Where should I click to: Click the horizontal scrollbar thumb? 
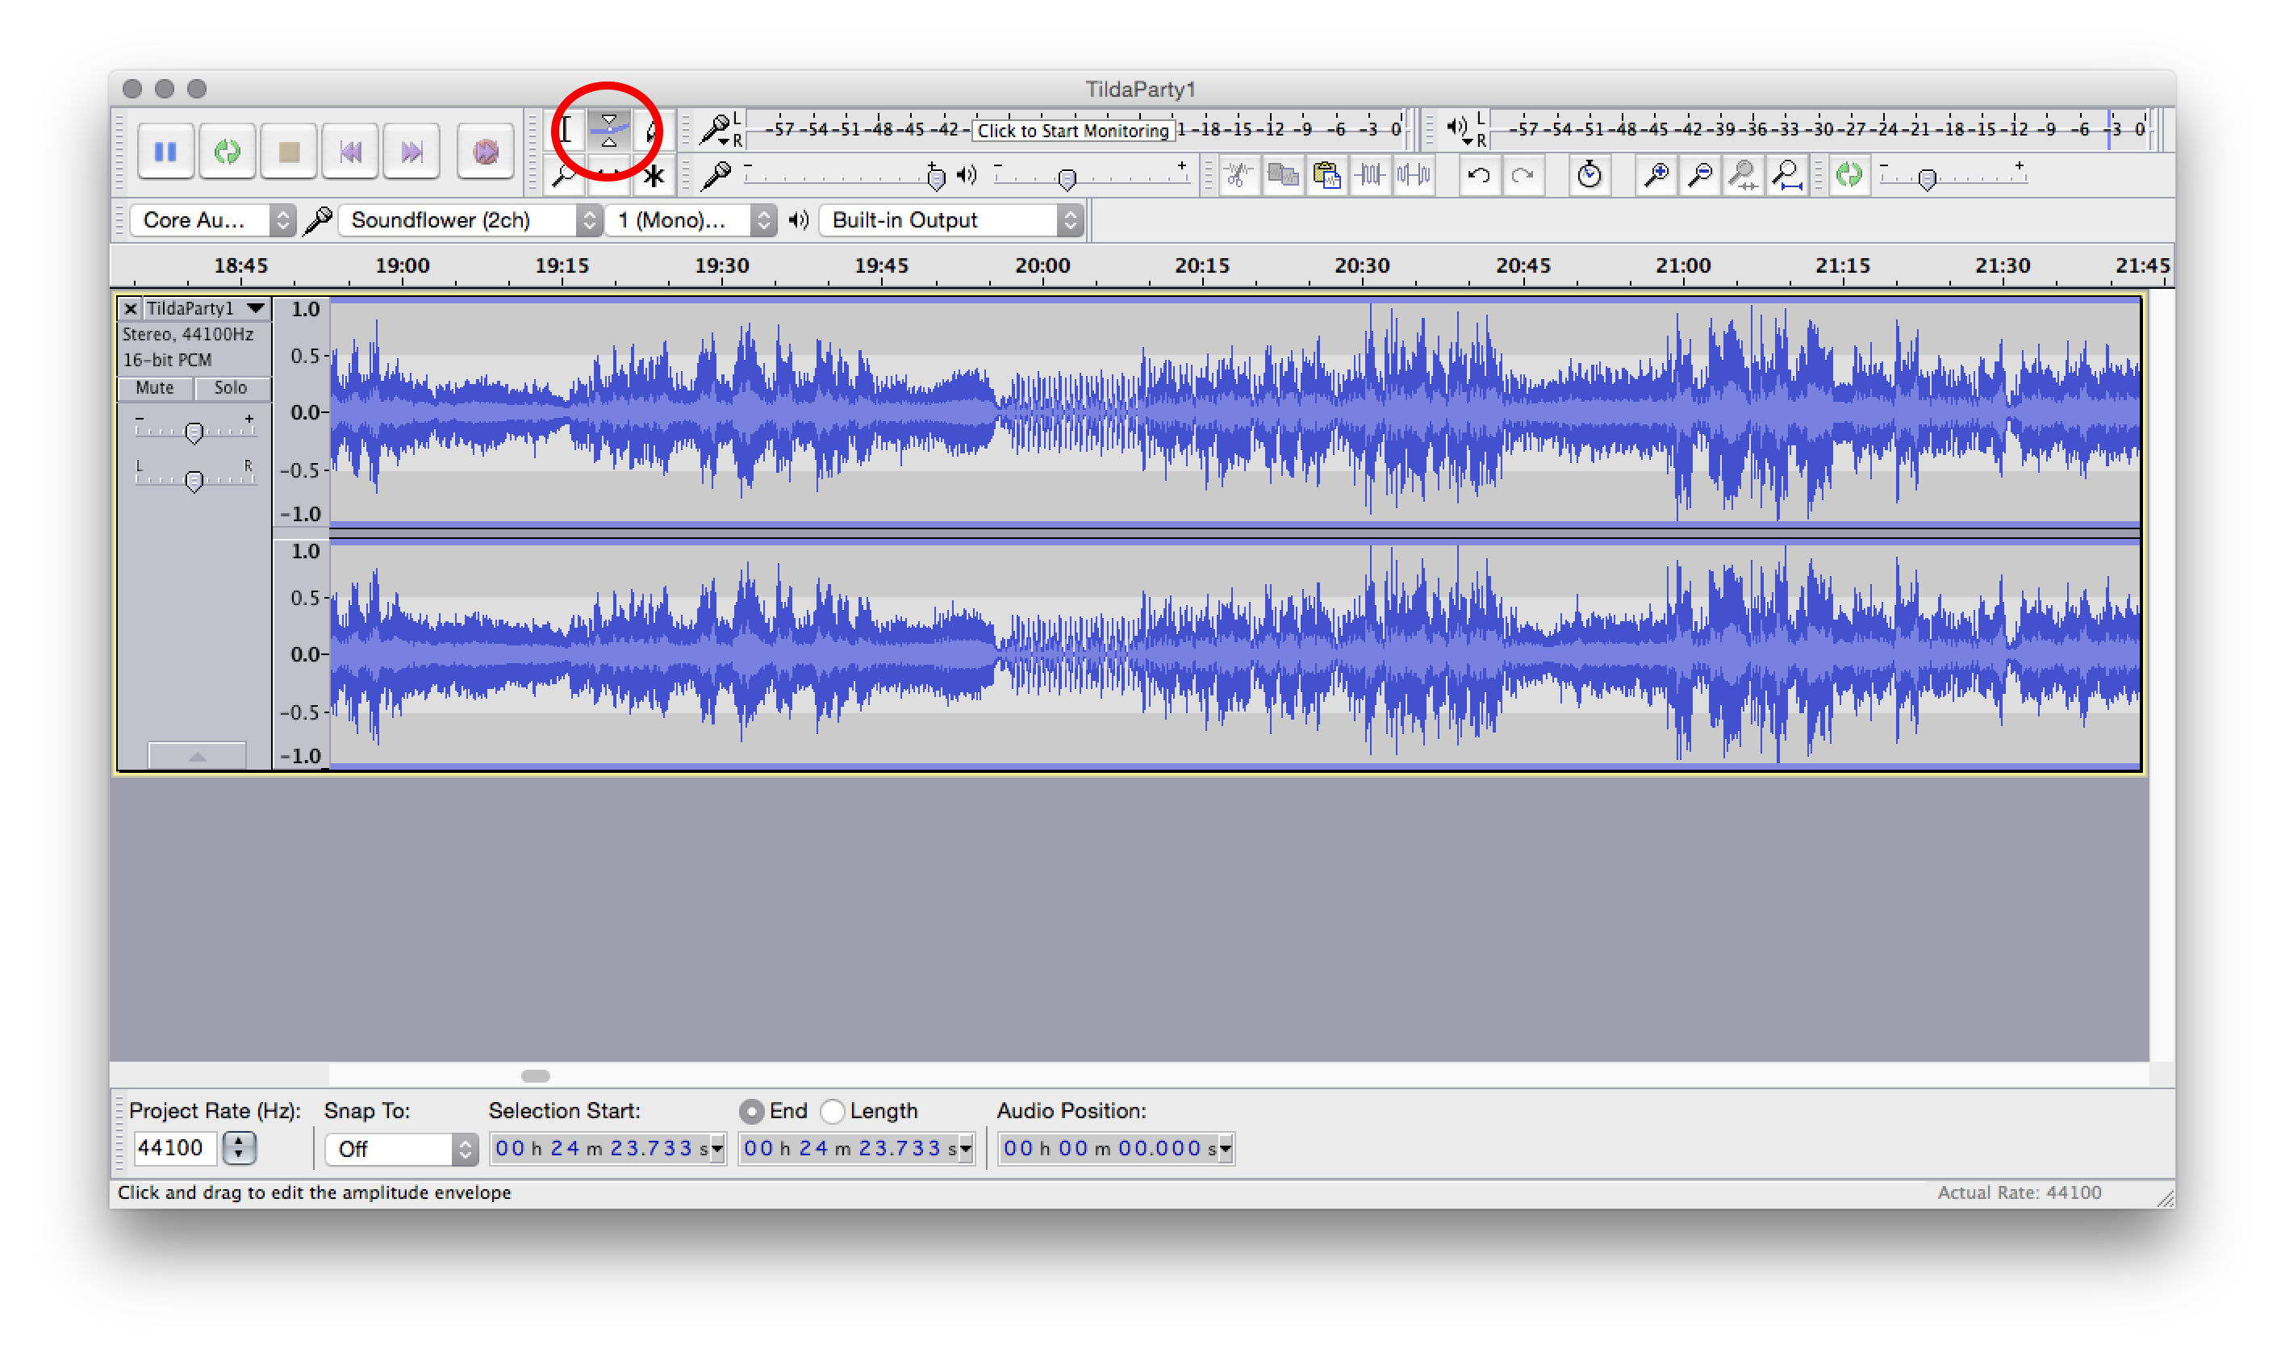[x=536, y=1076]
